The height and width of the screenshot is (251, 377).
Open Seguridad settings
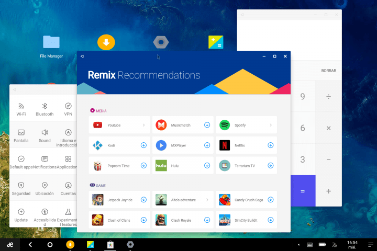21,189
